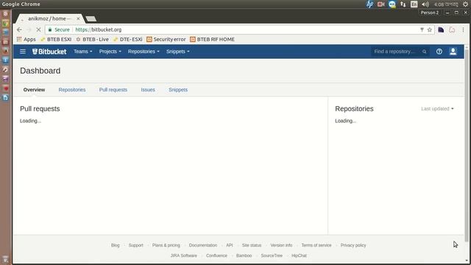Click the chat bubble tray icon
Image resolution: width=471 pixels, height=265 pixels.
[x=392, y=4]
